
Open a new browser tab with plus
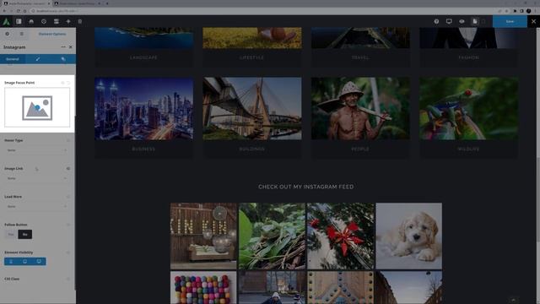click(x=107, y=3)
